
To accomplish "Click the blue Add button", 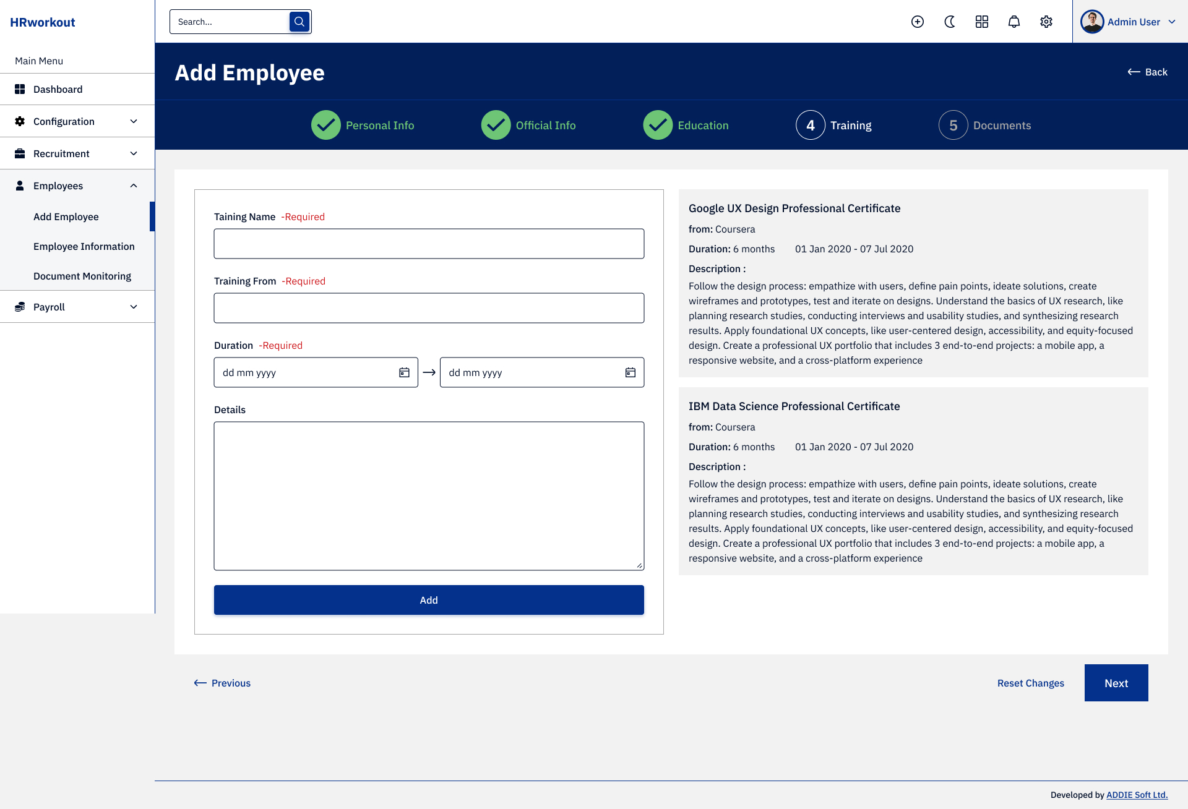I will (429, 600).
